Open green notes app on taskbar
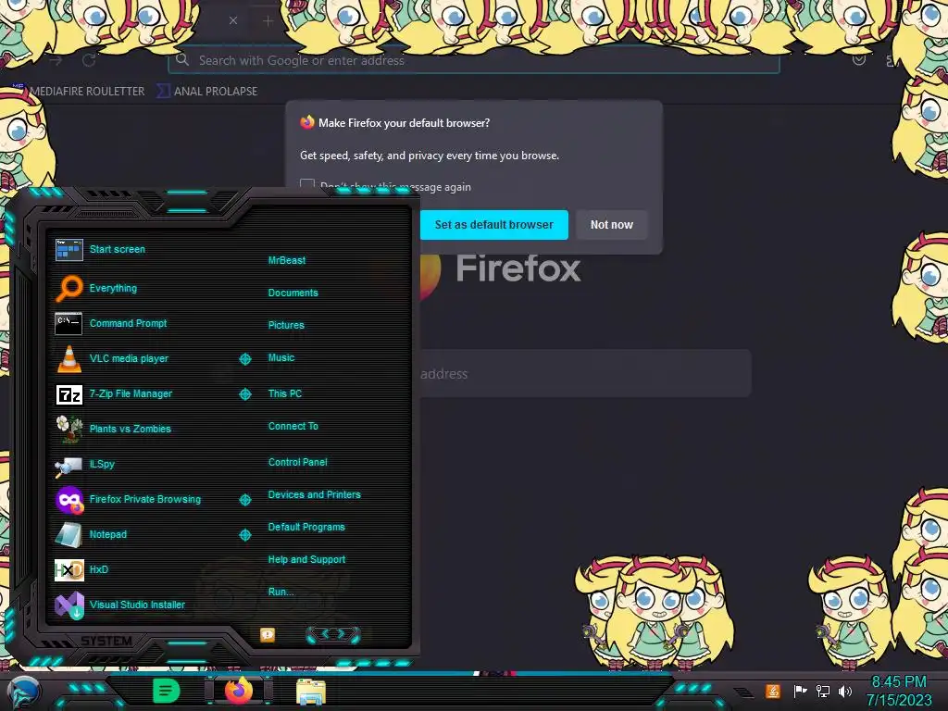Screen dimensions: 948x711 (x=167, y=691)
